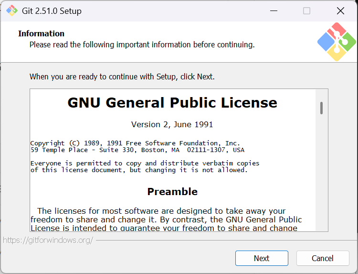Click the Preamble heading in the license
Image resolution: width=358 pixels, height=274 pixels.
[172, 192]
